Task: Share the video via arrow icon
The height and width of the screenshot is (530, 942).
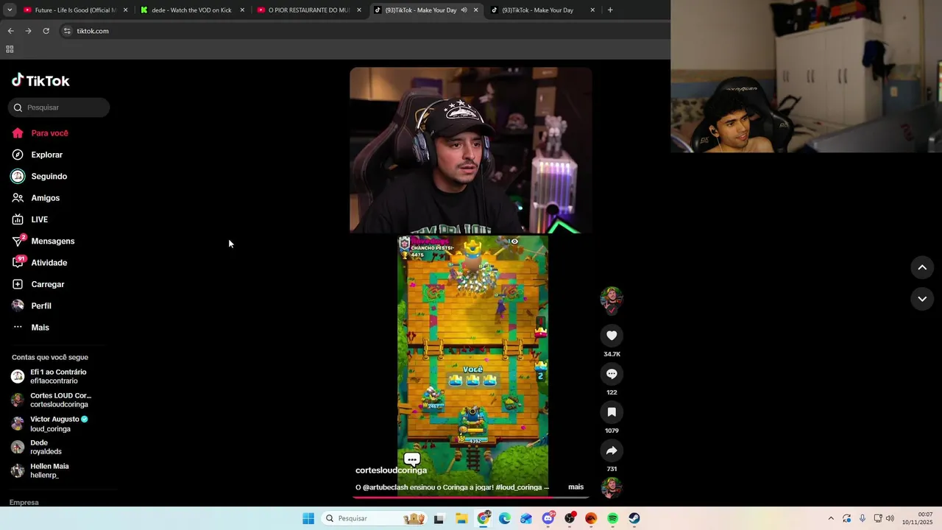Action: tap(612, 451)
